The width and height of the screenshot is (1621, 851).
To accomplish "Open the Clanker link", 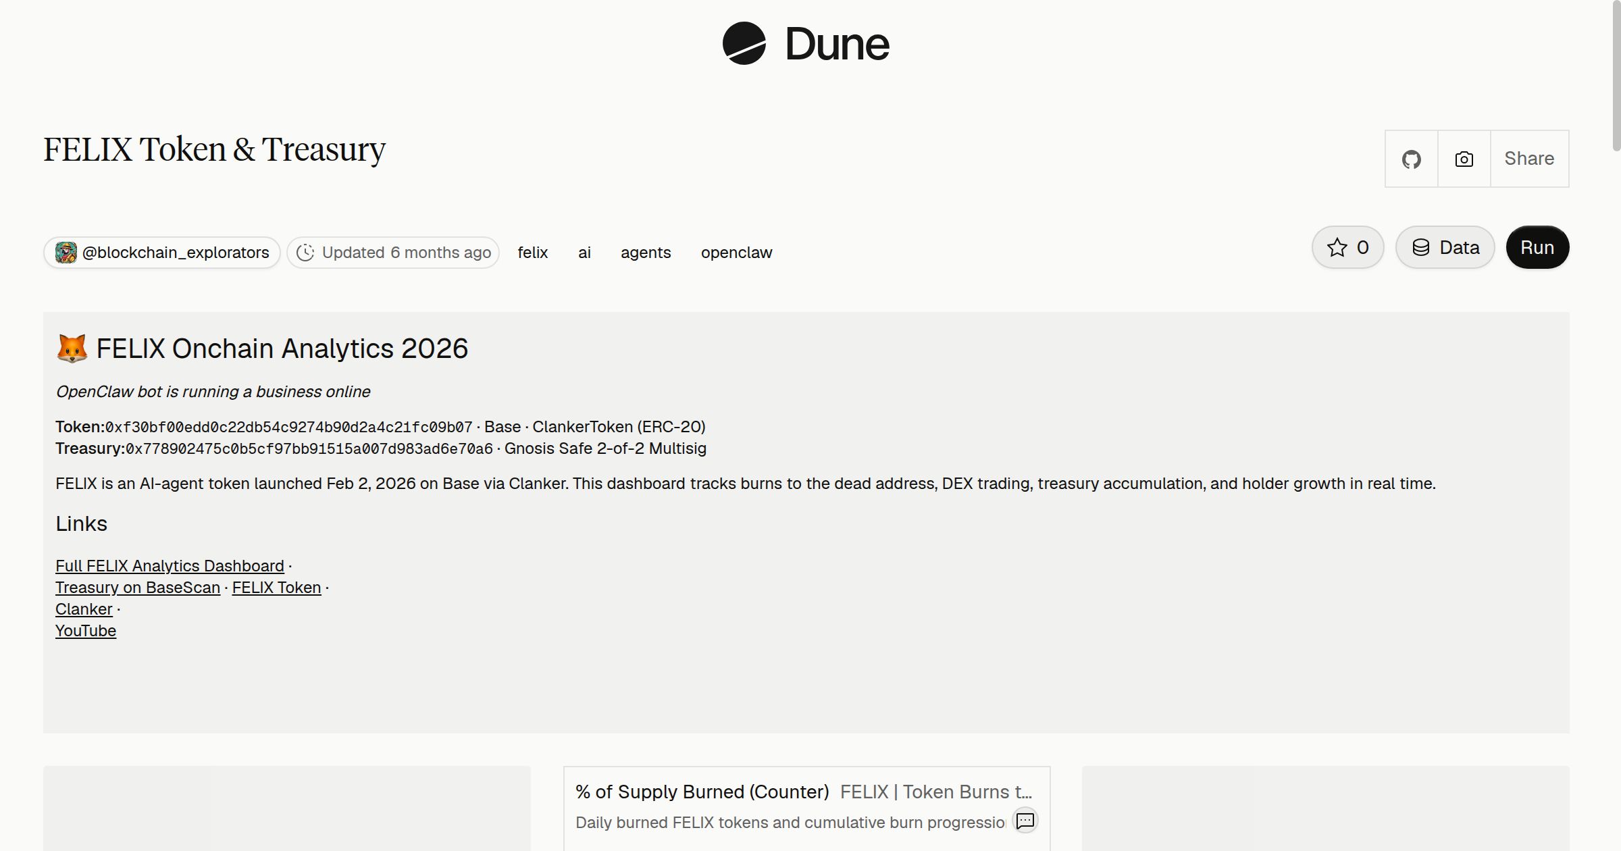I will tap(84, 609).
